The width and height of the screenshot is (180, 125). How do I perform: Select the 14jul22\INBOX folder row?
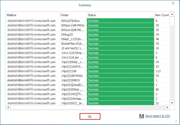(73, 80)
